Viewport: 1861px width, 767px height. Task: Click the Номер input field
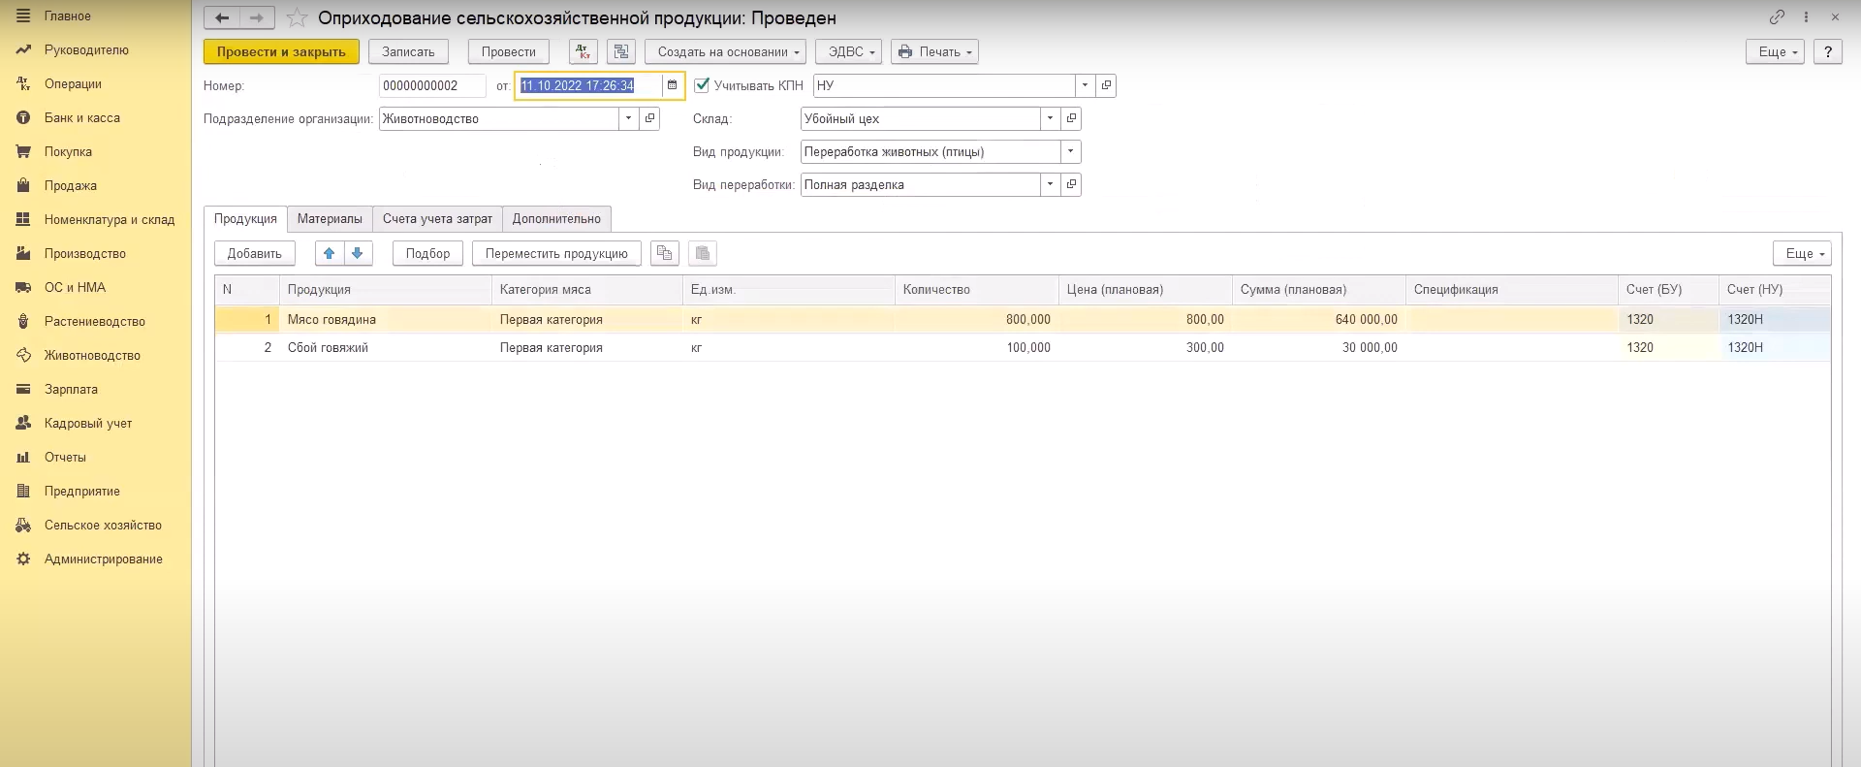tap(431, 85)
